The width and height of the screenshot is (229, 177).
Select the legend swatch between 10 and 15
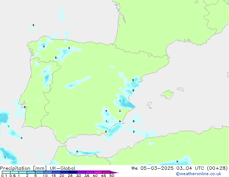(x=48, y=172)
